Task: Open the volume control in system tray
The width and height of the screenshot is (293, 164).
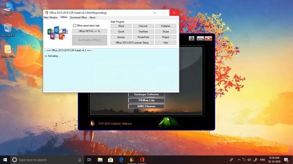Action: [249, 160]
